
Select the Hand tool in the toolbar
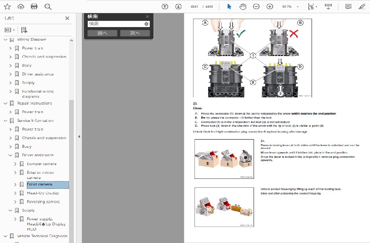(x=242, y=6)
